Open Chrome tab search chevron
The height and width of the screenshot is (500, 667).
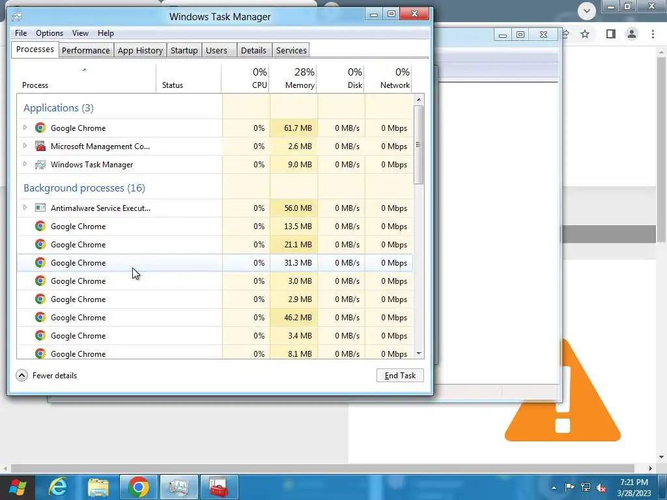coord(587,11)
